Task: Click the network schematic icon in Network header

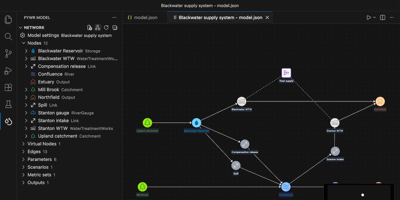Action: coord(98,27)
